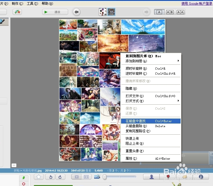
Task: Open the Tags panel
Action: pos(184,177)
